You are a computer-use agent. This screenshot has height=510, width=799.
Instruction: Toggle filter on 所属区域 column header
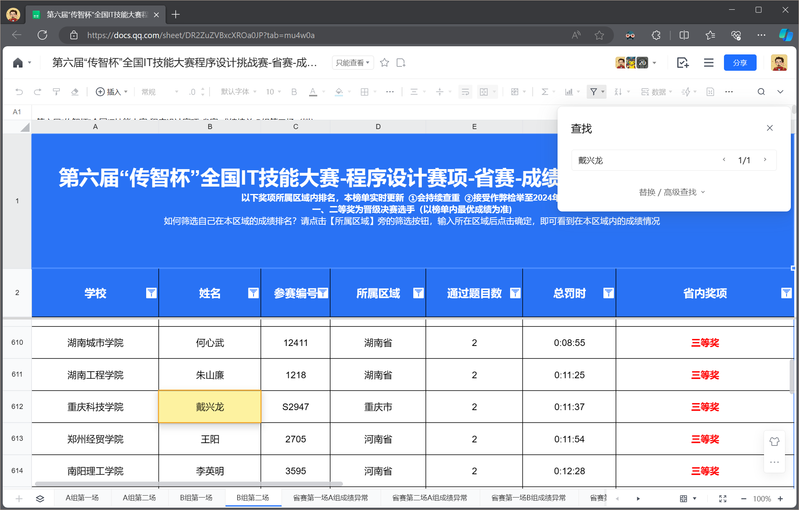(x=418, y=293)
